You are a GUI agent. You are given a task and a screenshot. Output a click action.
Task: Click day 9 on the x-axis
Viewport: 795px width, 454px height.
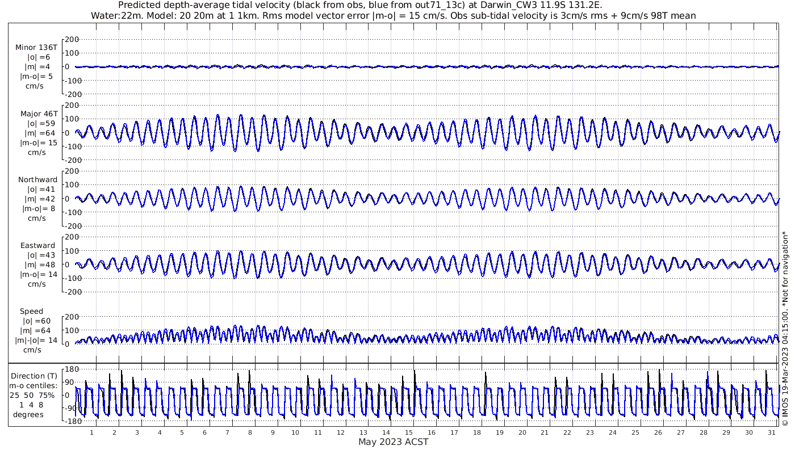pyautogui.click(x=273, y=432)
